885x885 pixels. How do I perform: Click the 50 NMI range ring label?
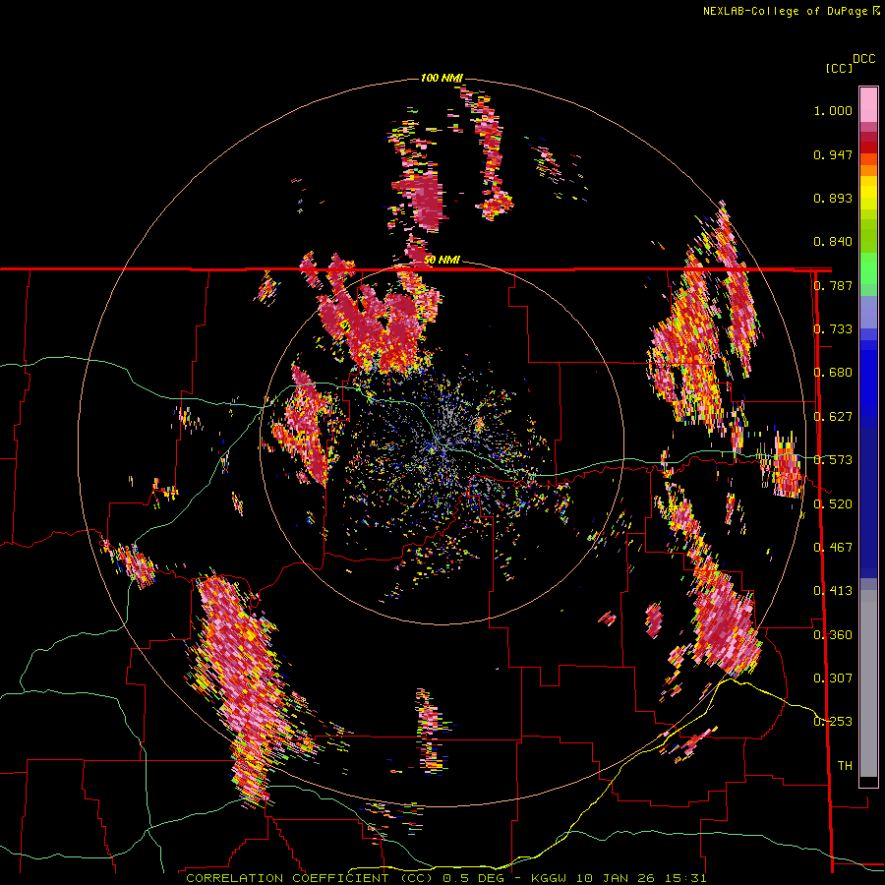tap(442, 260)
